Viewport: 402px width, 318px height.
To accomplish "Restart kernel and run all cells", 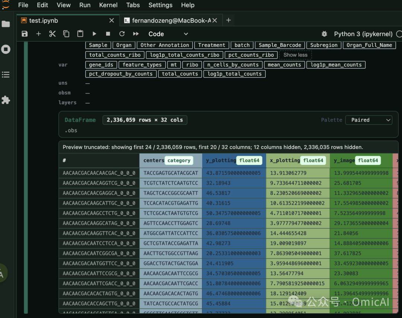I will [136, 34].
